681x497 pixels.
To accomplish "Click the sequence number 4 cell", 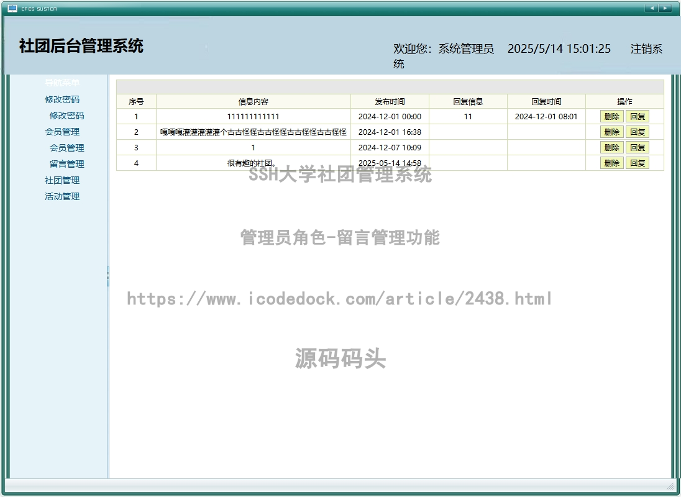I will tap(136, 163).
